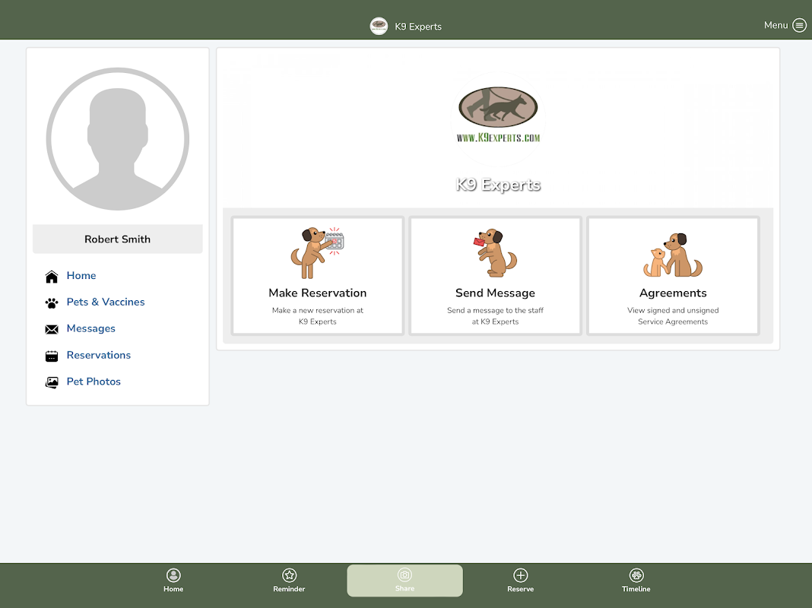Viewport: 812px width, 608px height.
Task: View the Reservations sidebar link
Action: [x=99, y=355]
